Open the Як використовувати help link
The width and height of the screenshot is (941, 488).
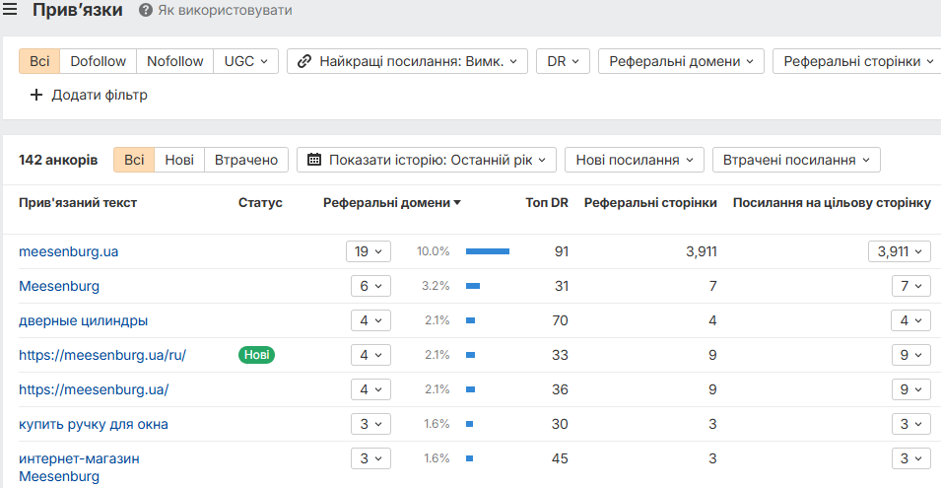coord(225,10)
